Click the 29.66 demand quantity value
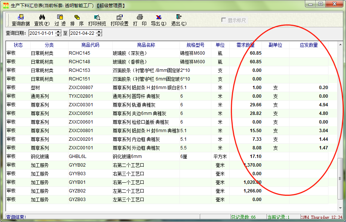346x222 pixels. (x=255, y=105)
